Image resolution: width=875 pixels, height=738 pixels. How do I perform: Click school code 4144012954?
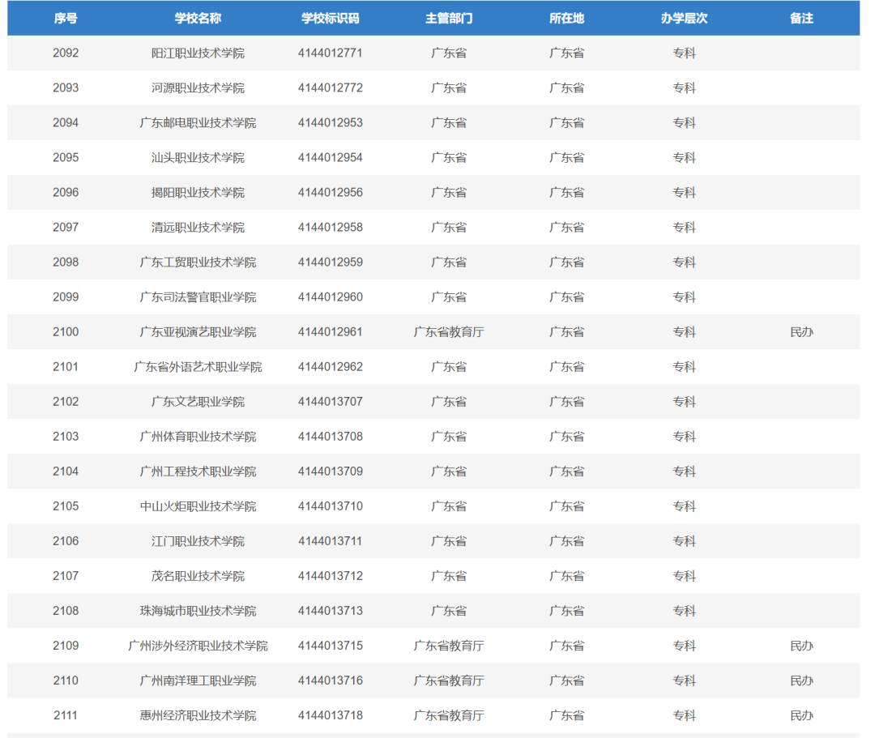click(x=330, y=158)
